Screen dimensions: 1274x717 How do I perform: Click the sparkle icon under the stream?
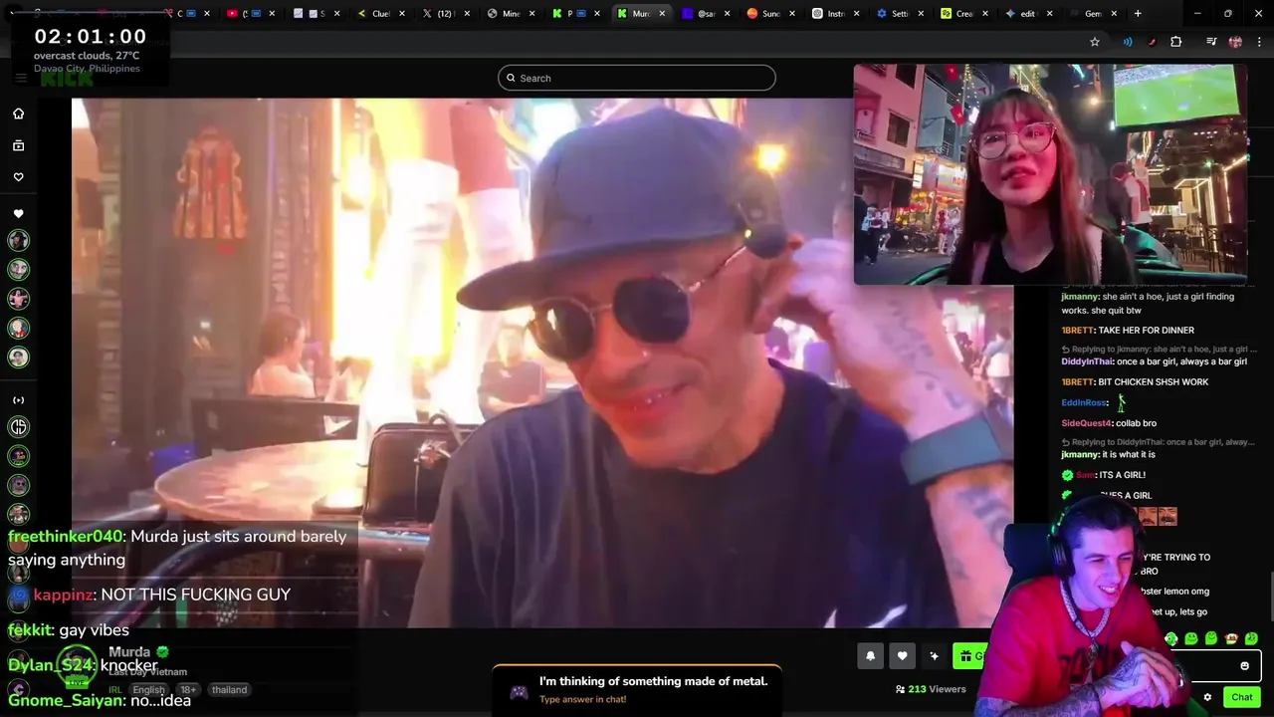coord(934,655)
